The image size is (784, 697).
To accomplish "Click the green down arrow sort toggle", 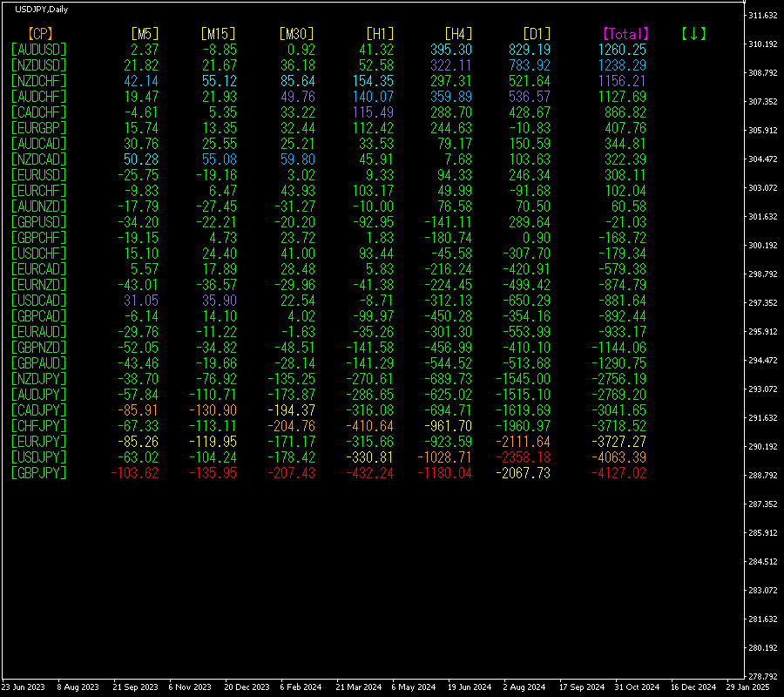I will (693, 34).
